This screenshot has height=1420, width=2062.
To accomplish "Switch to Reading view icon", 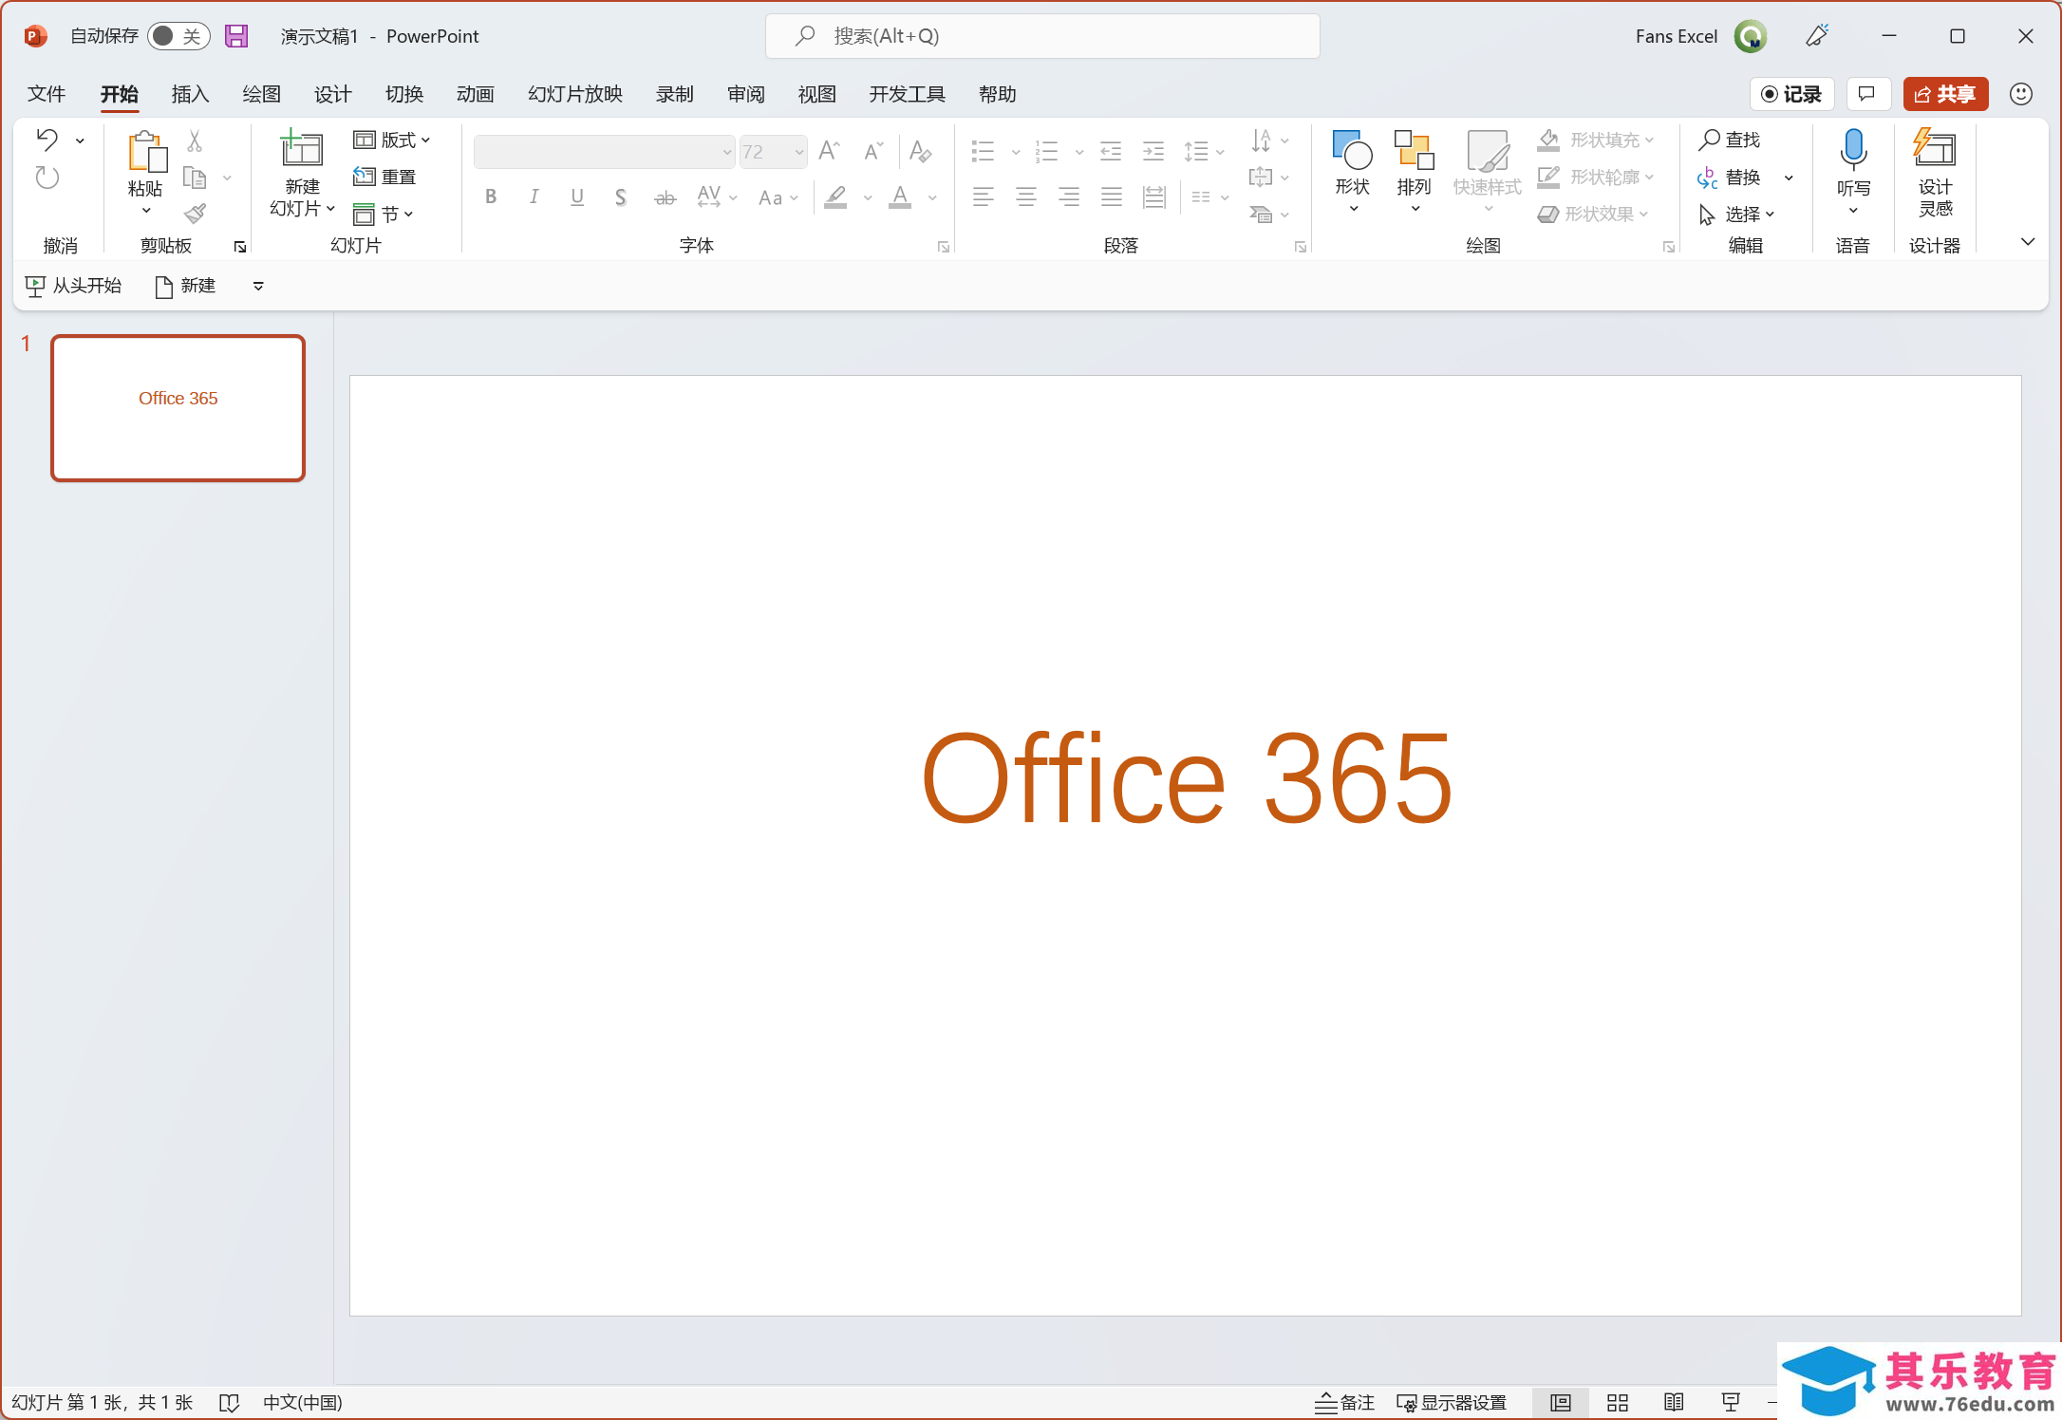I will tap(1674, 1402).
